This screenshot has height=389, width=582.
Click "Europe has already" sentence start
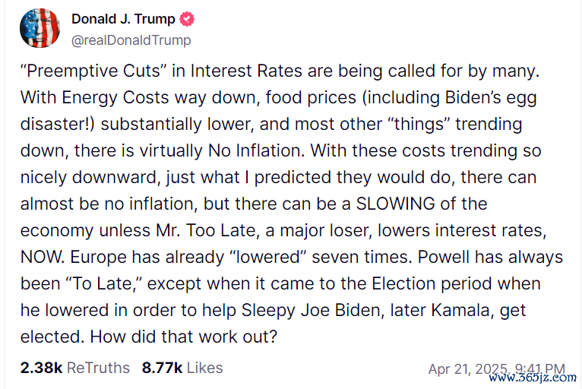(147, 257)
